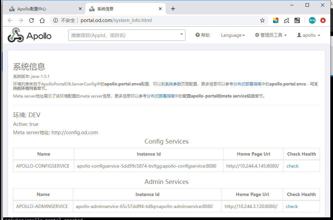Click the Apollo logo in header
333x220 pixels.
click(x=29, y=35)
